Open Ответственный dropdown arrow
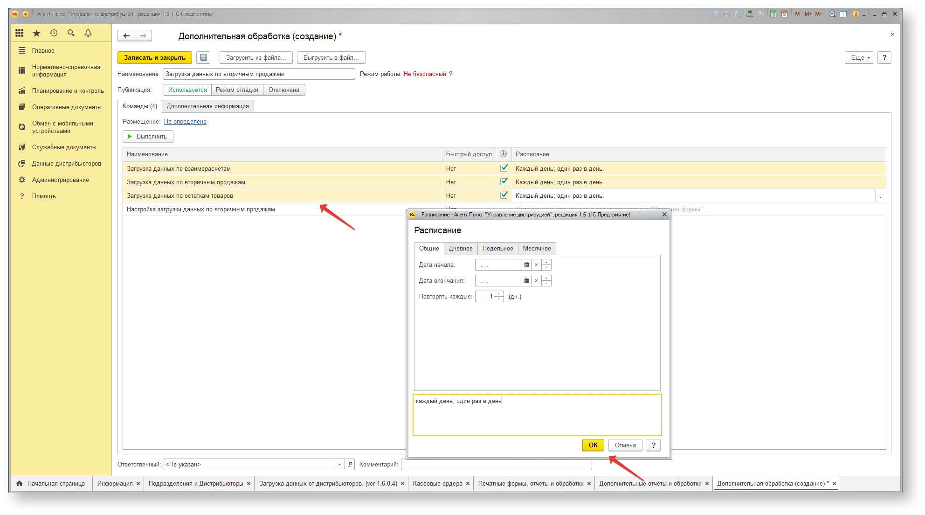 pyautogui.click(x=339, y=464)
